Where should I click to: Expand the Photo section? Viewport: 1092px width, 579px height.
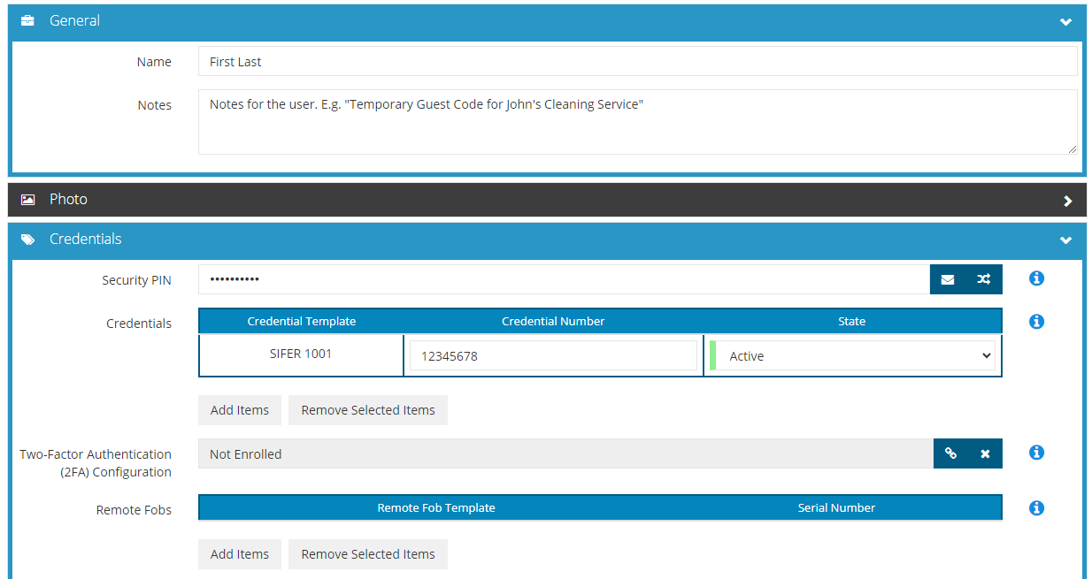pos(1067,201)
